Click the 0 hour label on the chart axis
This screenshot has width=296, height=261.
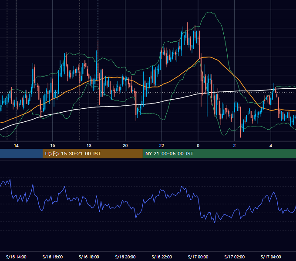tap(198, 146)
